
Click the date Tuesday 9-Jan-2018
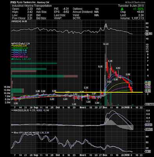[131, 5]
